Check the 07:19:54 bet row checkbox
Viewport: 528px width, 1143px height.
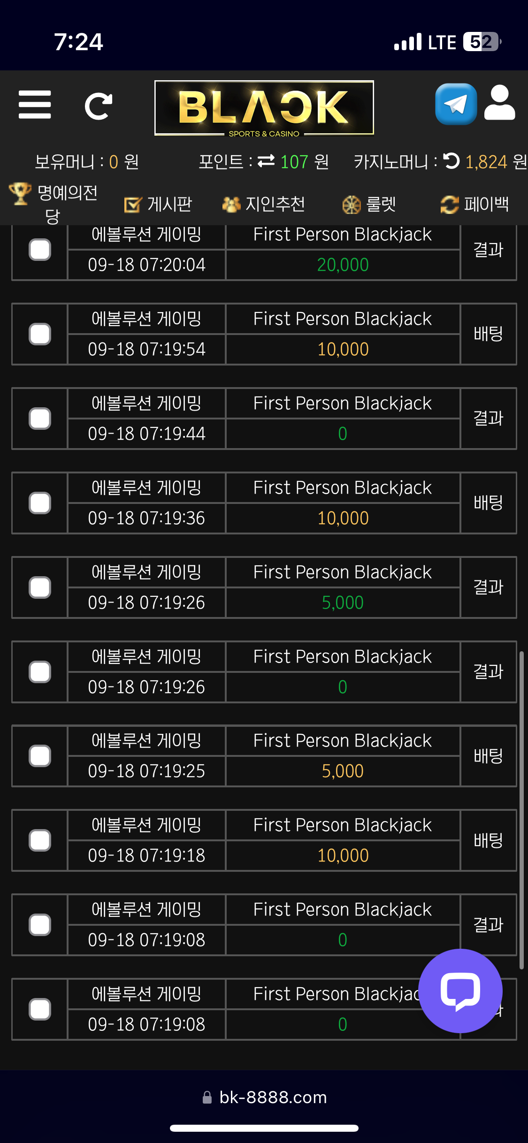point(40,334)
